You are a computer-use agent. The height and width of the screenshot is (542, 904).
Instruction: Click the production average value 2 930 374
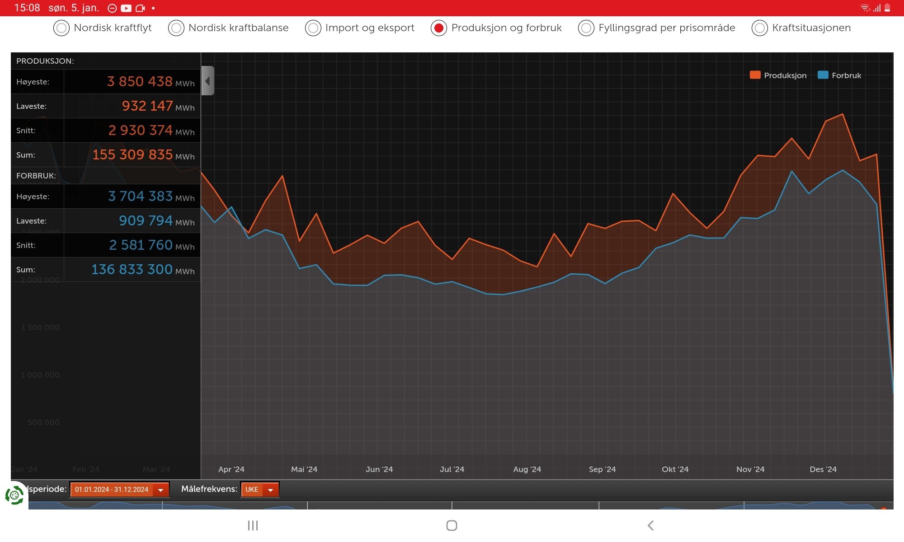[x=141, y=130]
